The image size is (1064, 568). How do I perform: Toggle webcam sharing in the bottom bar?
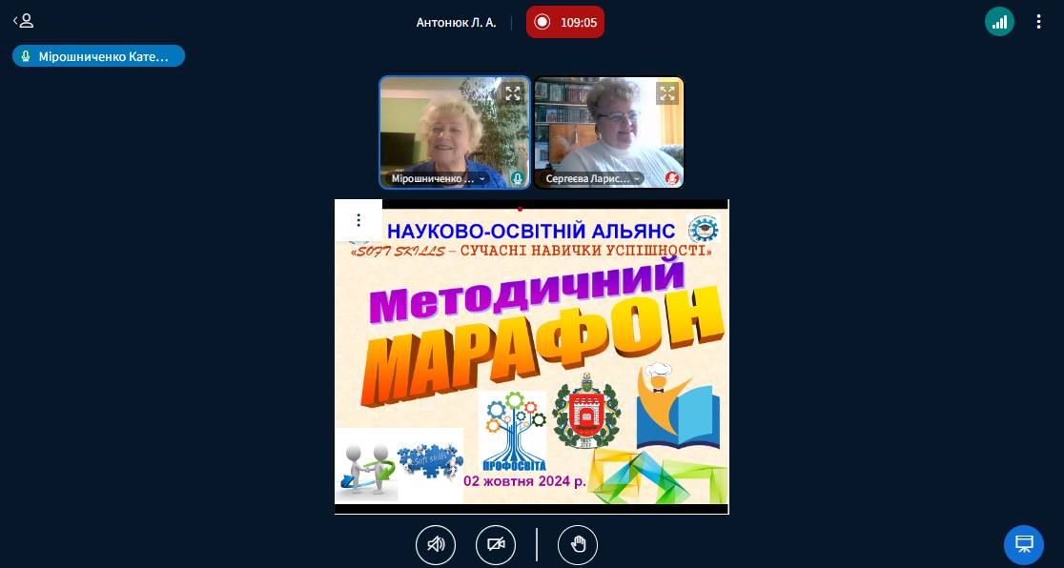[x=496, y=544]
